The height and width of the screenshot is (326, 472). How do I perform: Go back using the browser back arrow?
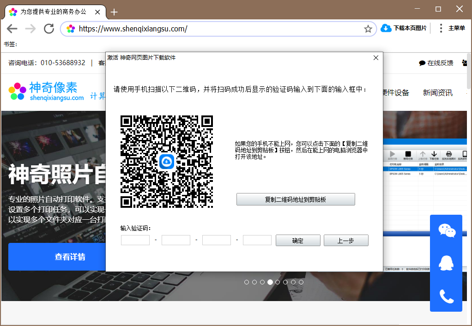point(12,29)
